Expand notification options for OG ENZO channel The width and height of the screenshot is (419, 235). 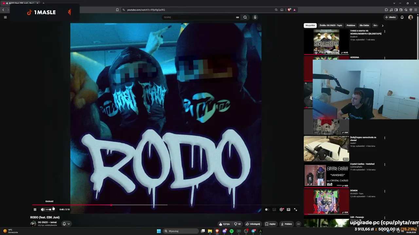pyautogui.click(x=66, y=224)
